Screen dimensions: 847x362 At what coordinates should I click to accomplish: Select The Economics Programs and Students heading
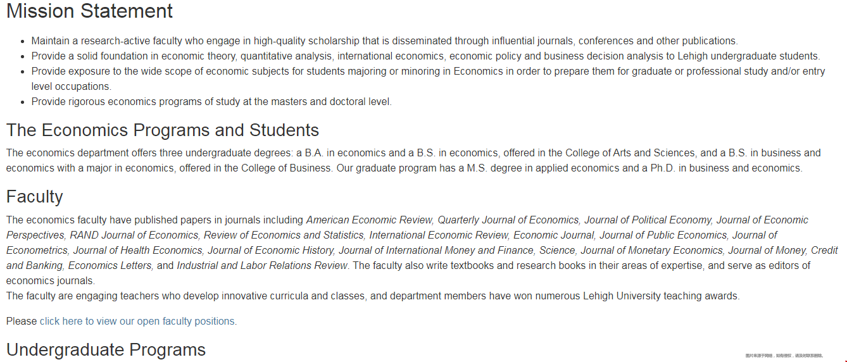(x=163, y=130)
